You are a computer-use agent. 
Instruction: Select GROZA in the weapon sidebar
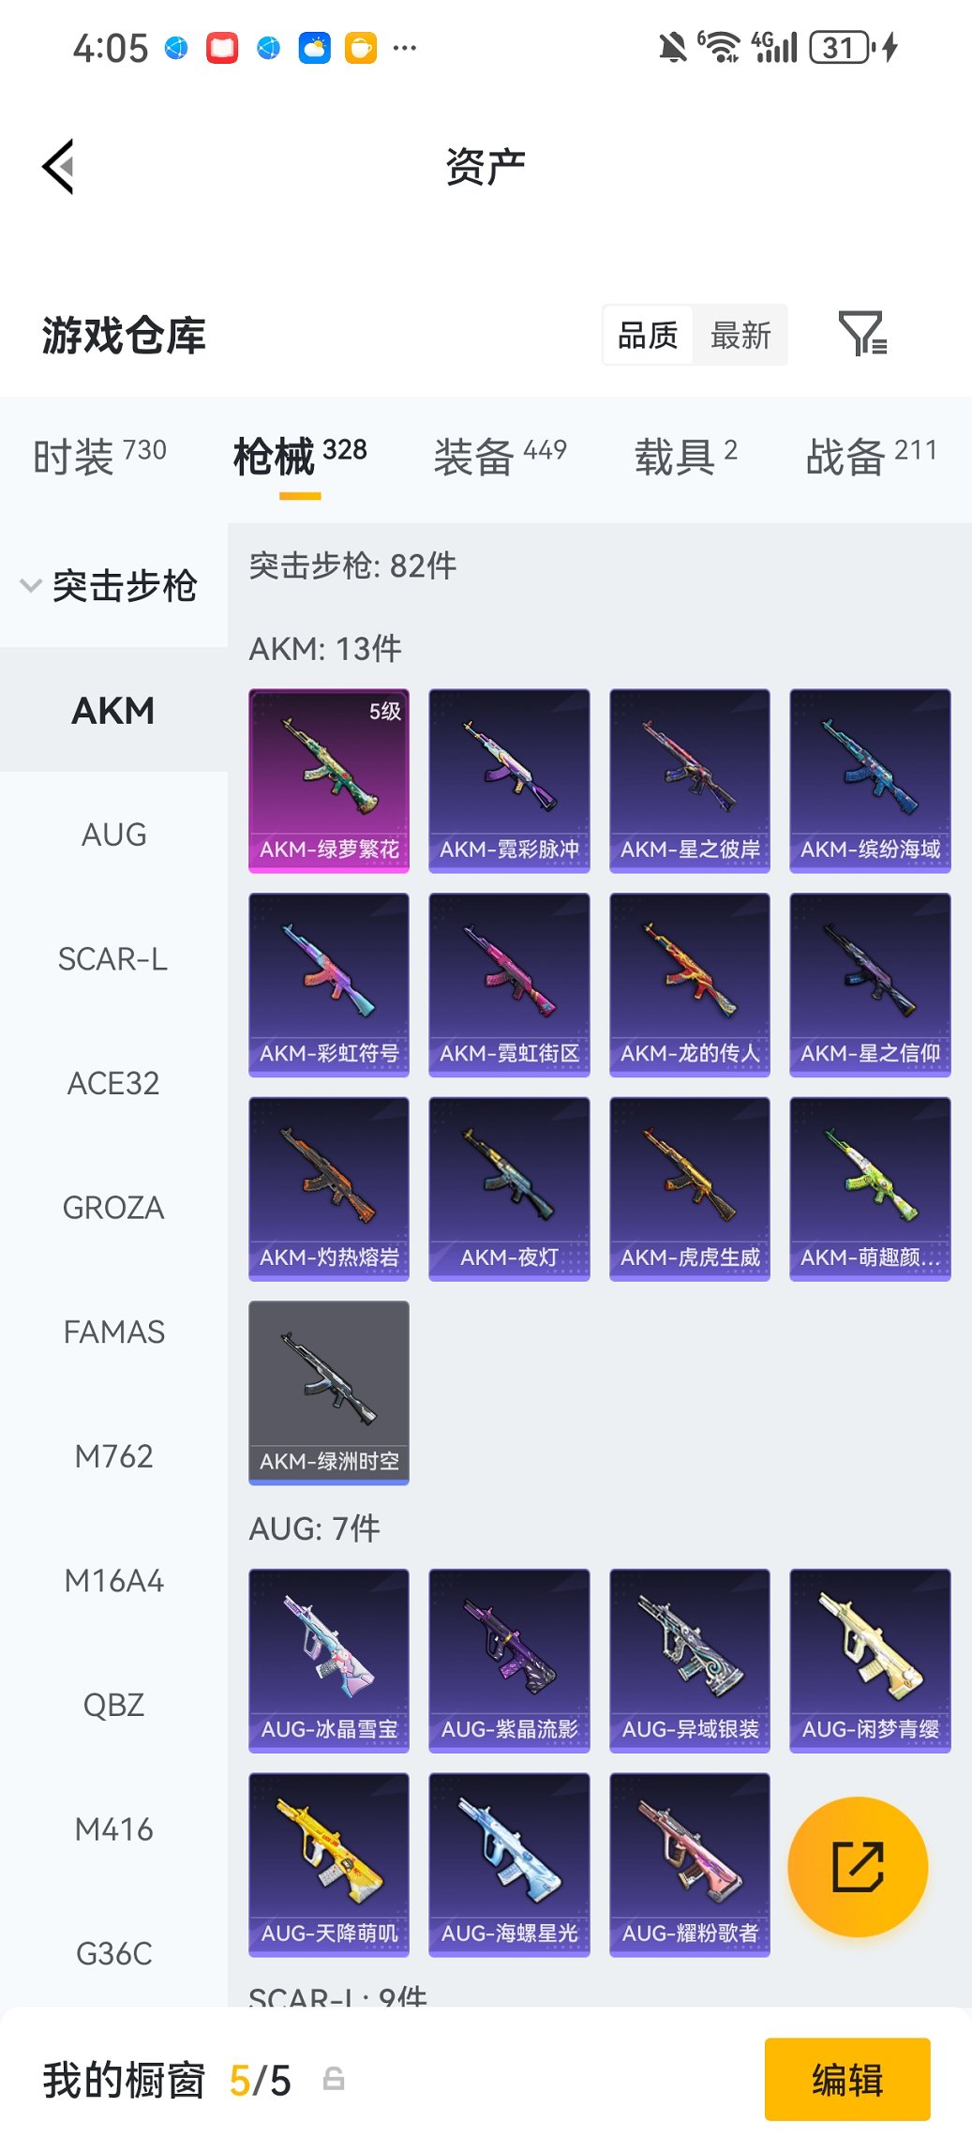(113, 1207)
